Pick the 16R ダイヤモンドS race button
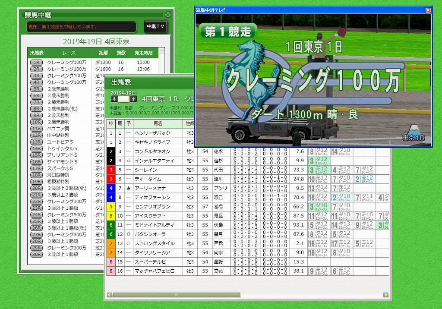This screenshot has height=309, width=442. click(37, 162)
